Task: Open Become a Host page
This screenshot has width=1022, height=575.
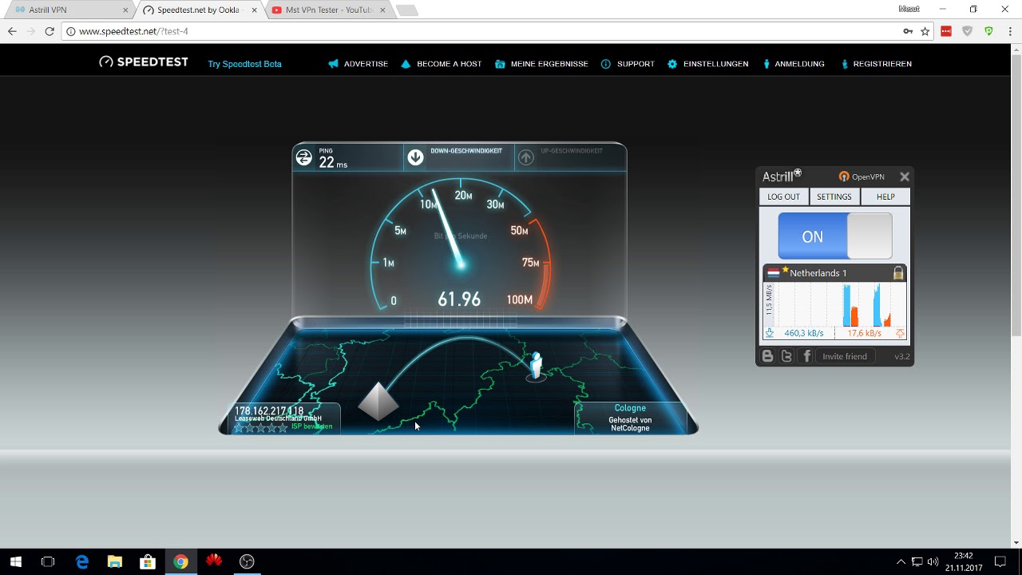Action: [x=441, y=64]
